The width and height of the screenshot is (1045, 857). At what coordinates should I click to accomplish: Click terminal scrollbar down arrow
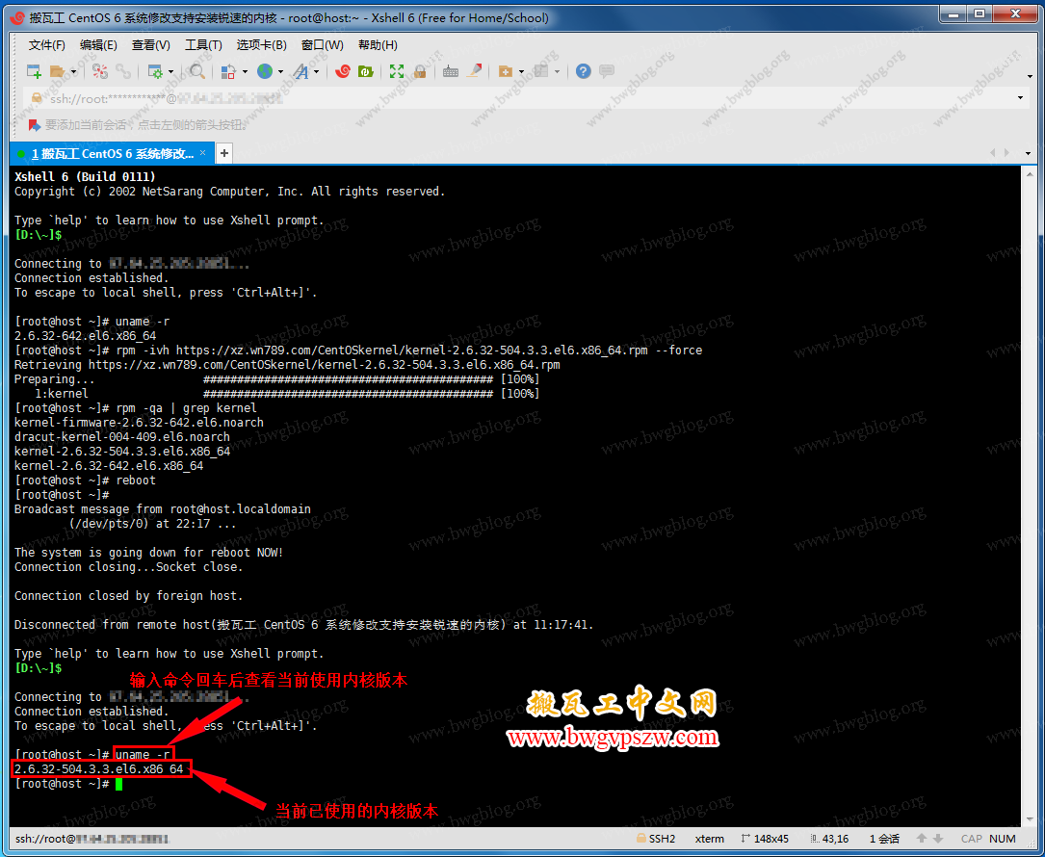(1029, 819)
